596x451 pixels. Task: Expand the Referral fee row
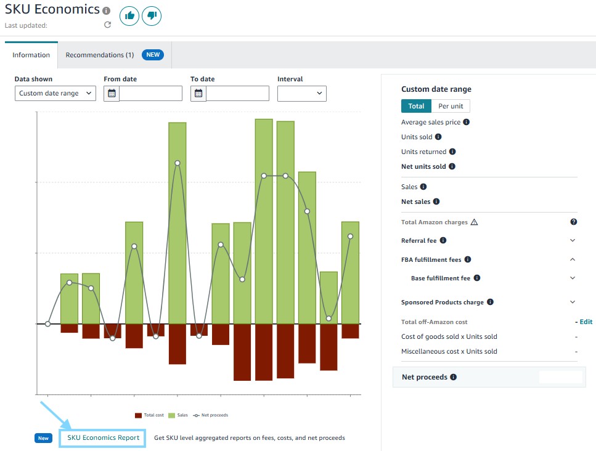coord(573,240)
